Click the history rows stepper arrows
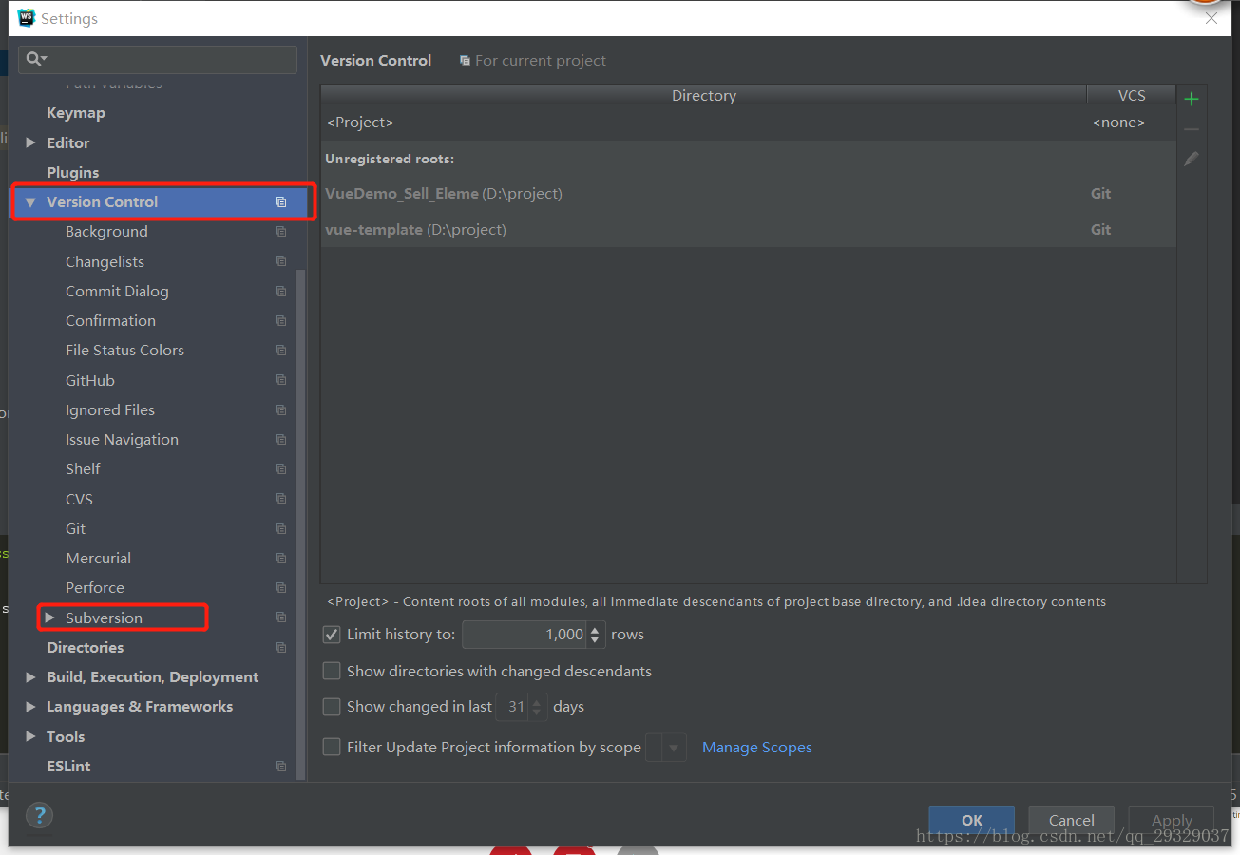This screenshot has width=1240, height=855. click(x=596, y=635)
